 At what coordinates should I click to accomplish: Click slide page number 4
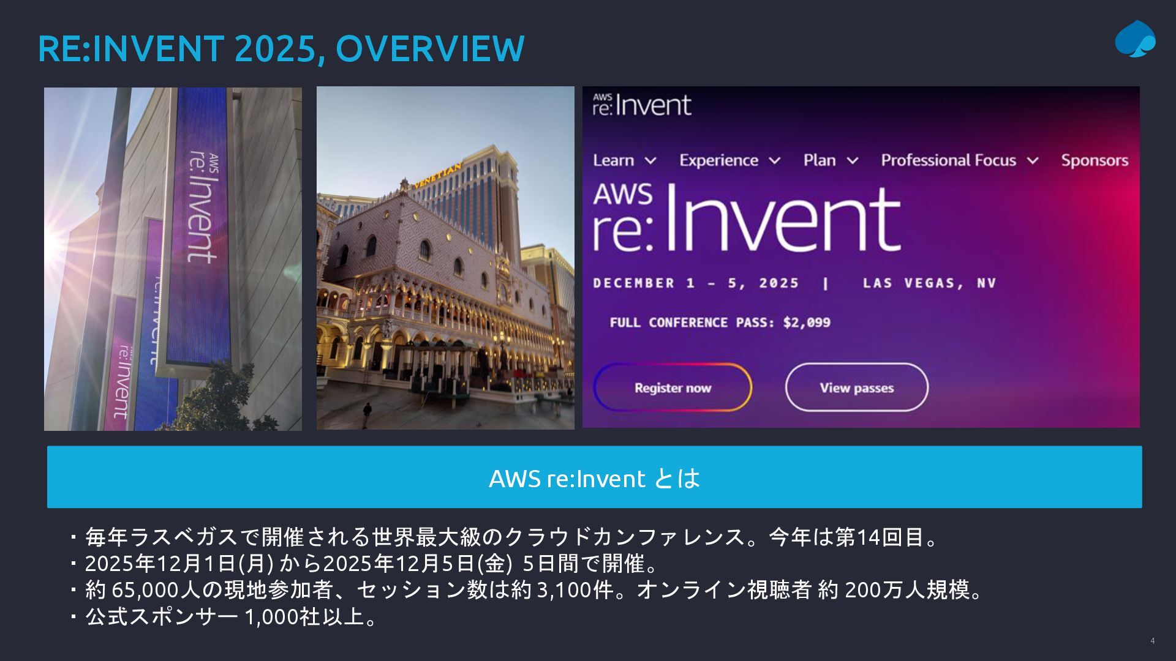tap(1152, 641)
